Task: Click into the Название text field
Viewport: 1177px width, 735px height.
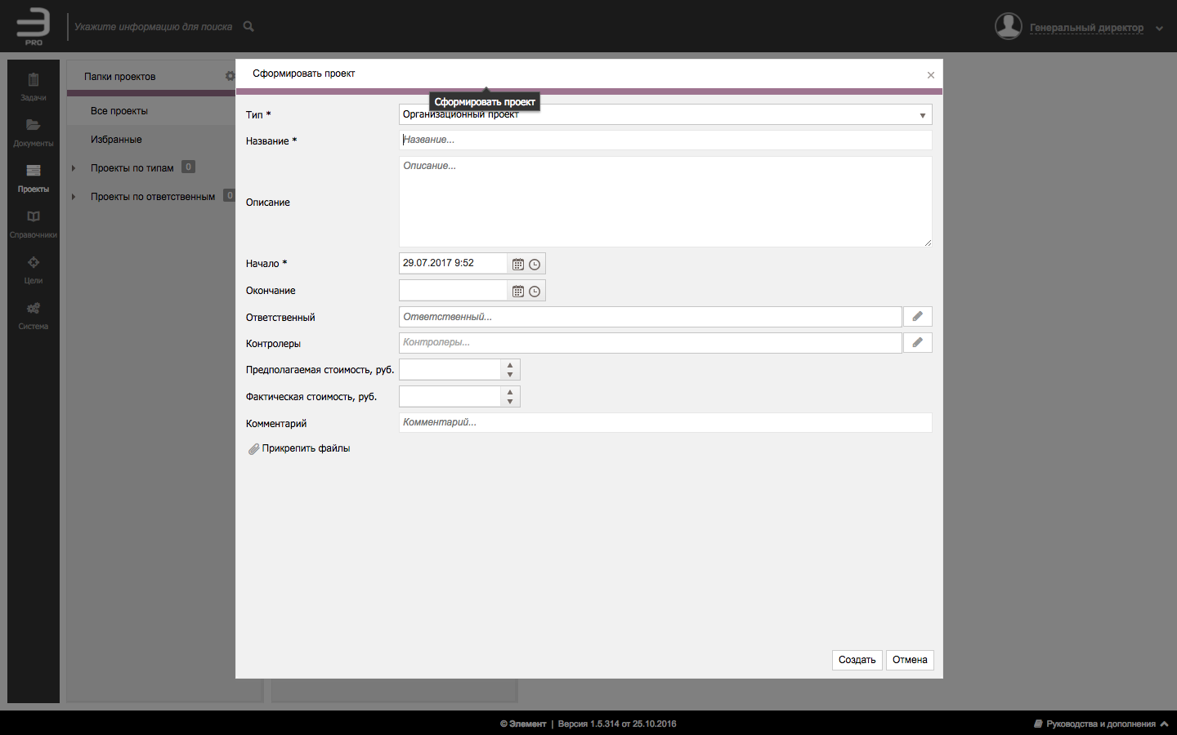Action: click(x=665, y=140)
